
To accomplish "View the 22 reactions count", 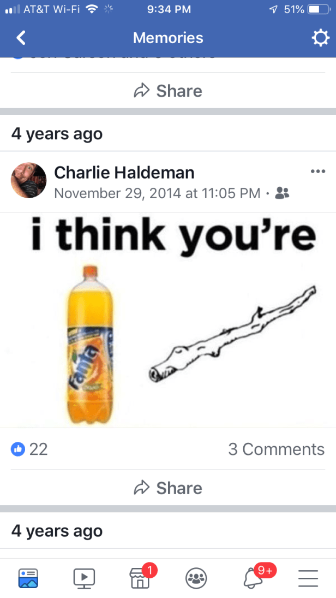I will point(39,449).
